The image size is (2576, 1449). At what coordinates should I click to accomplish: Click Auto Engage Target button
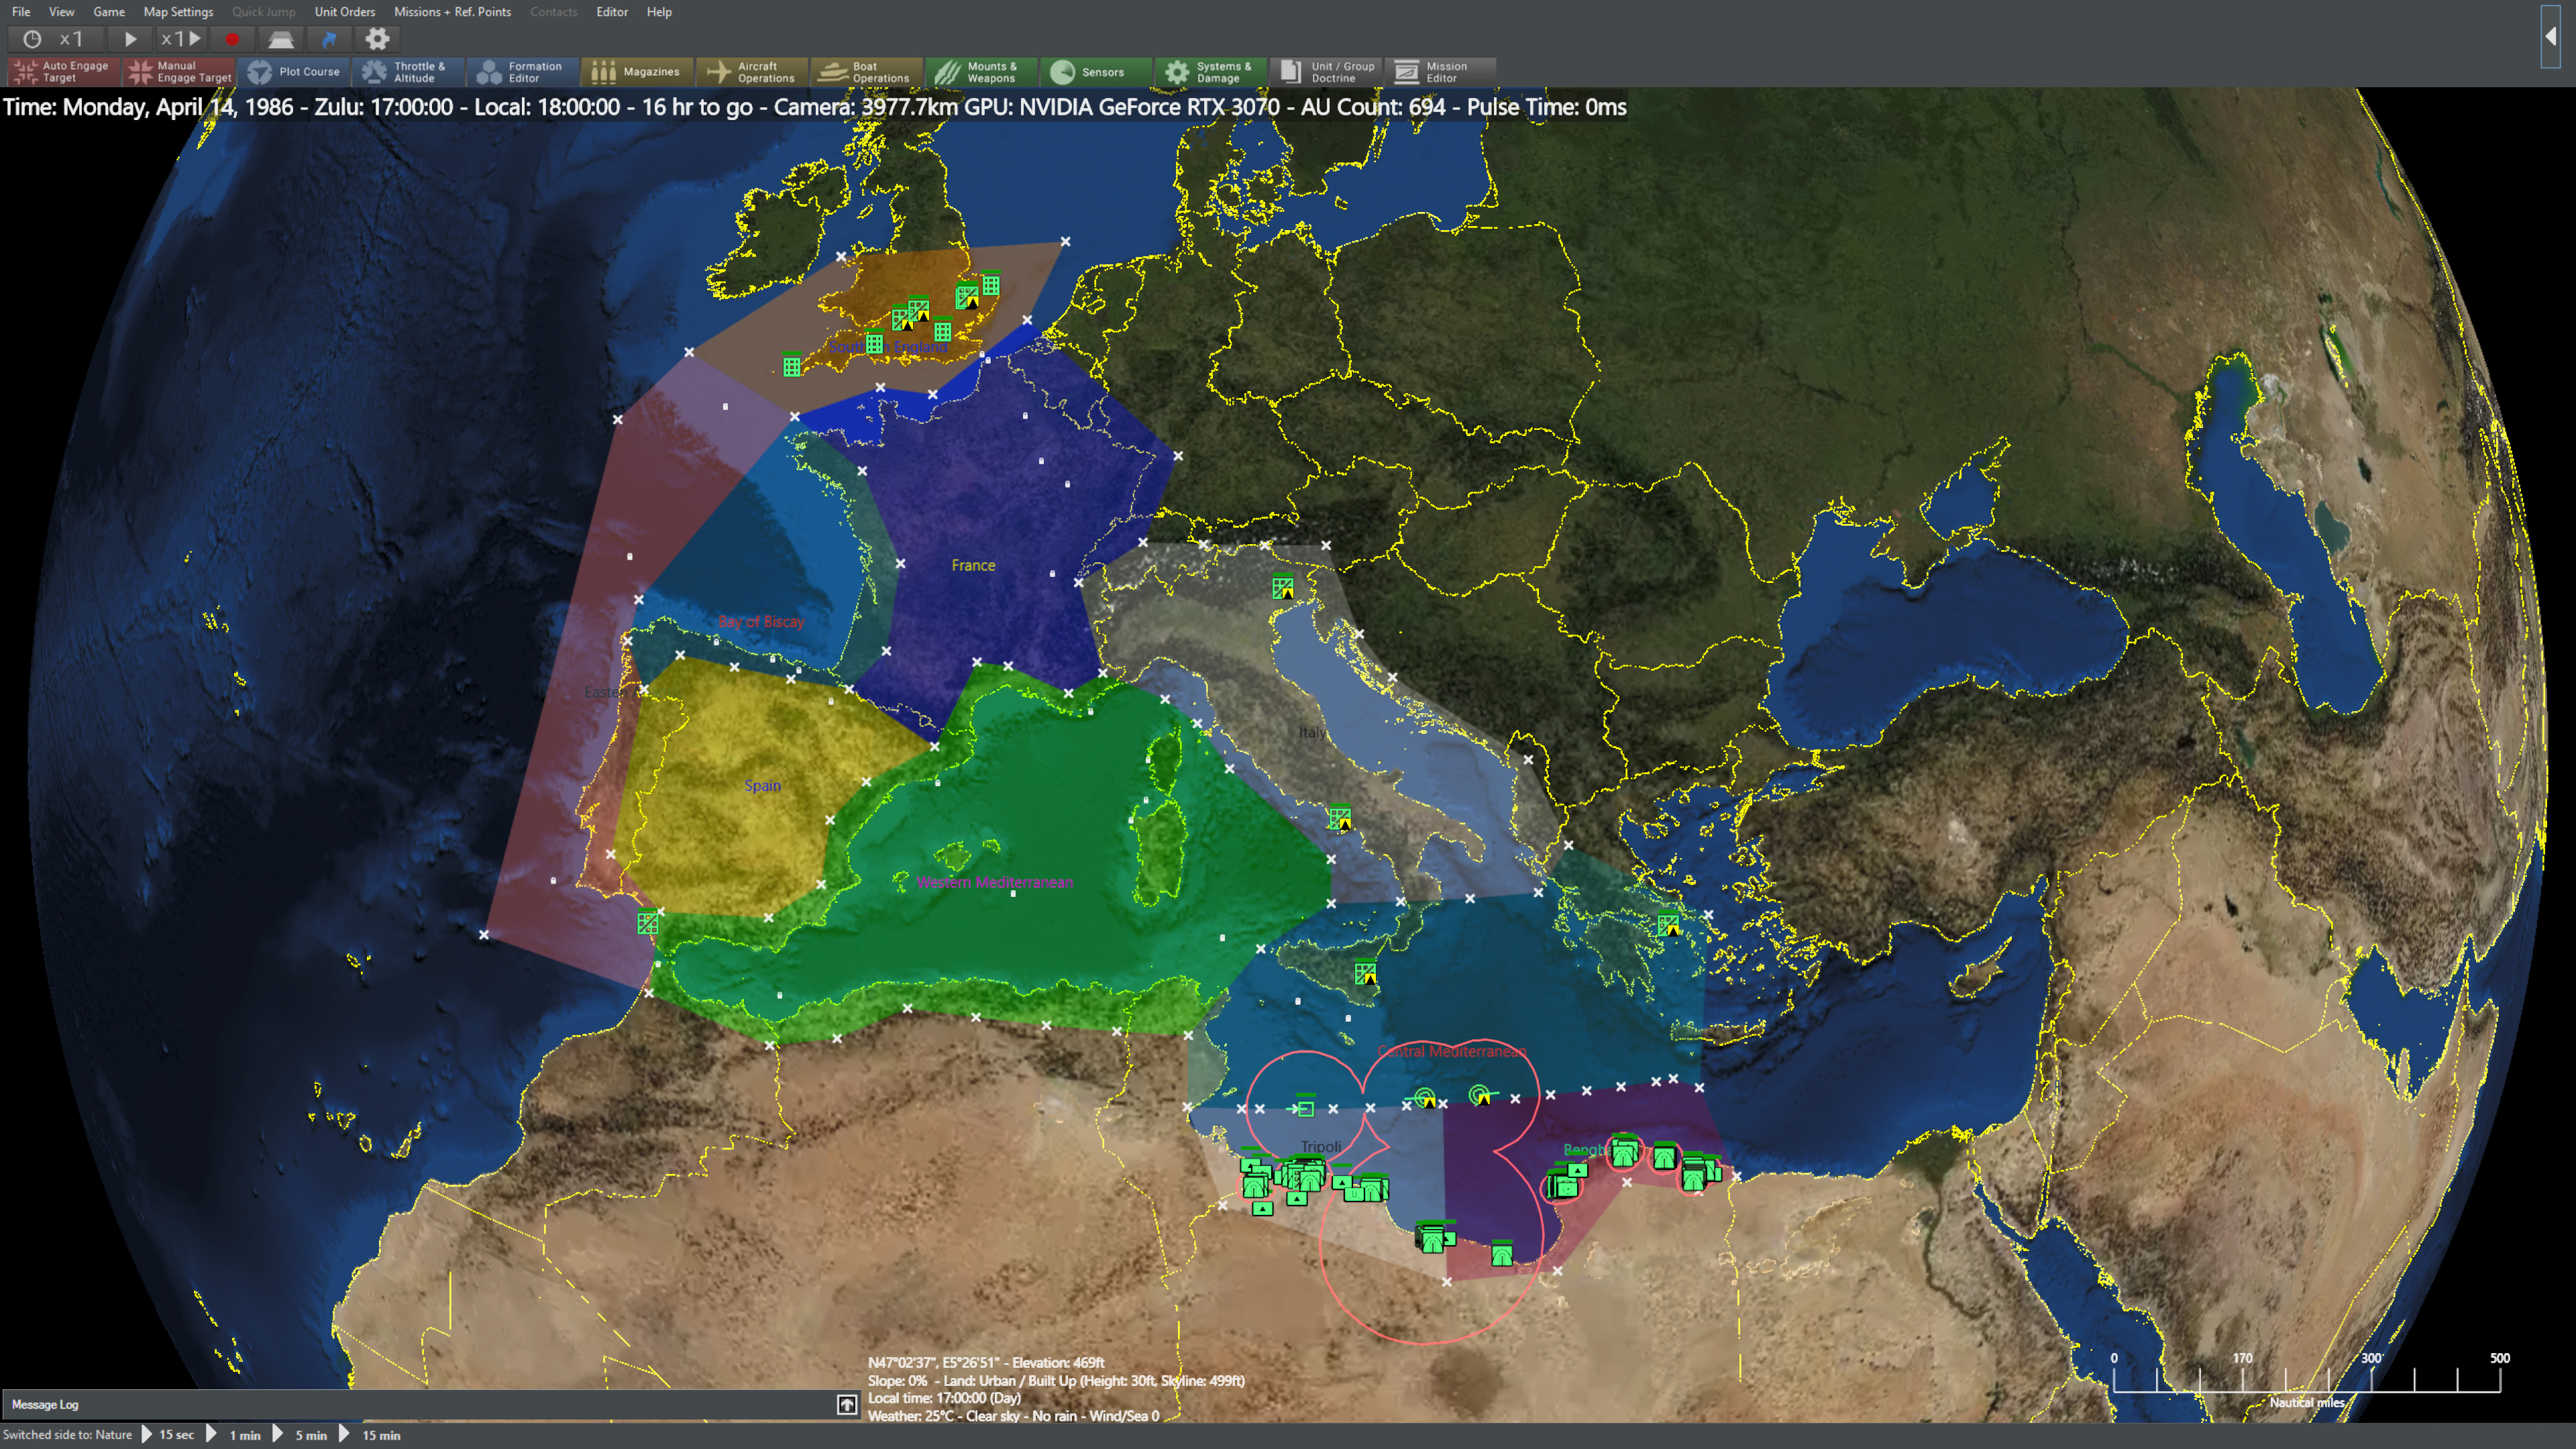pyautogui.click(x=64, y=71)
